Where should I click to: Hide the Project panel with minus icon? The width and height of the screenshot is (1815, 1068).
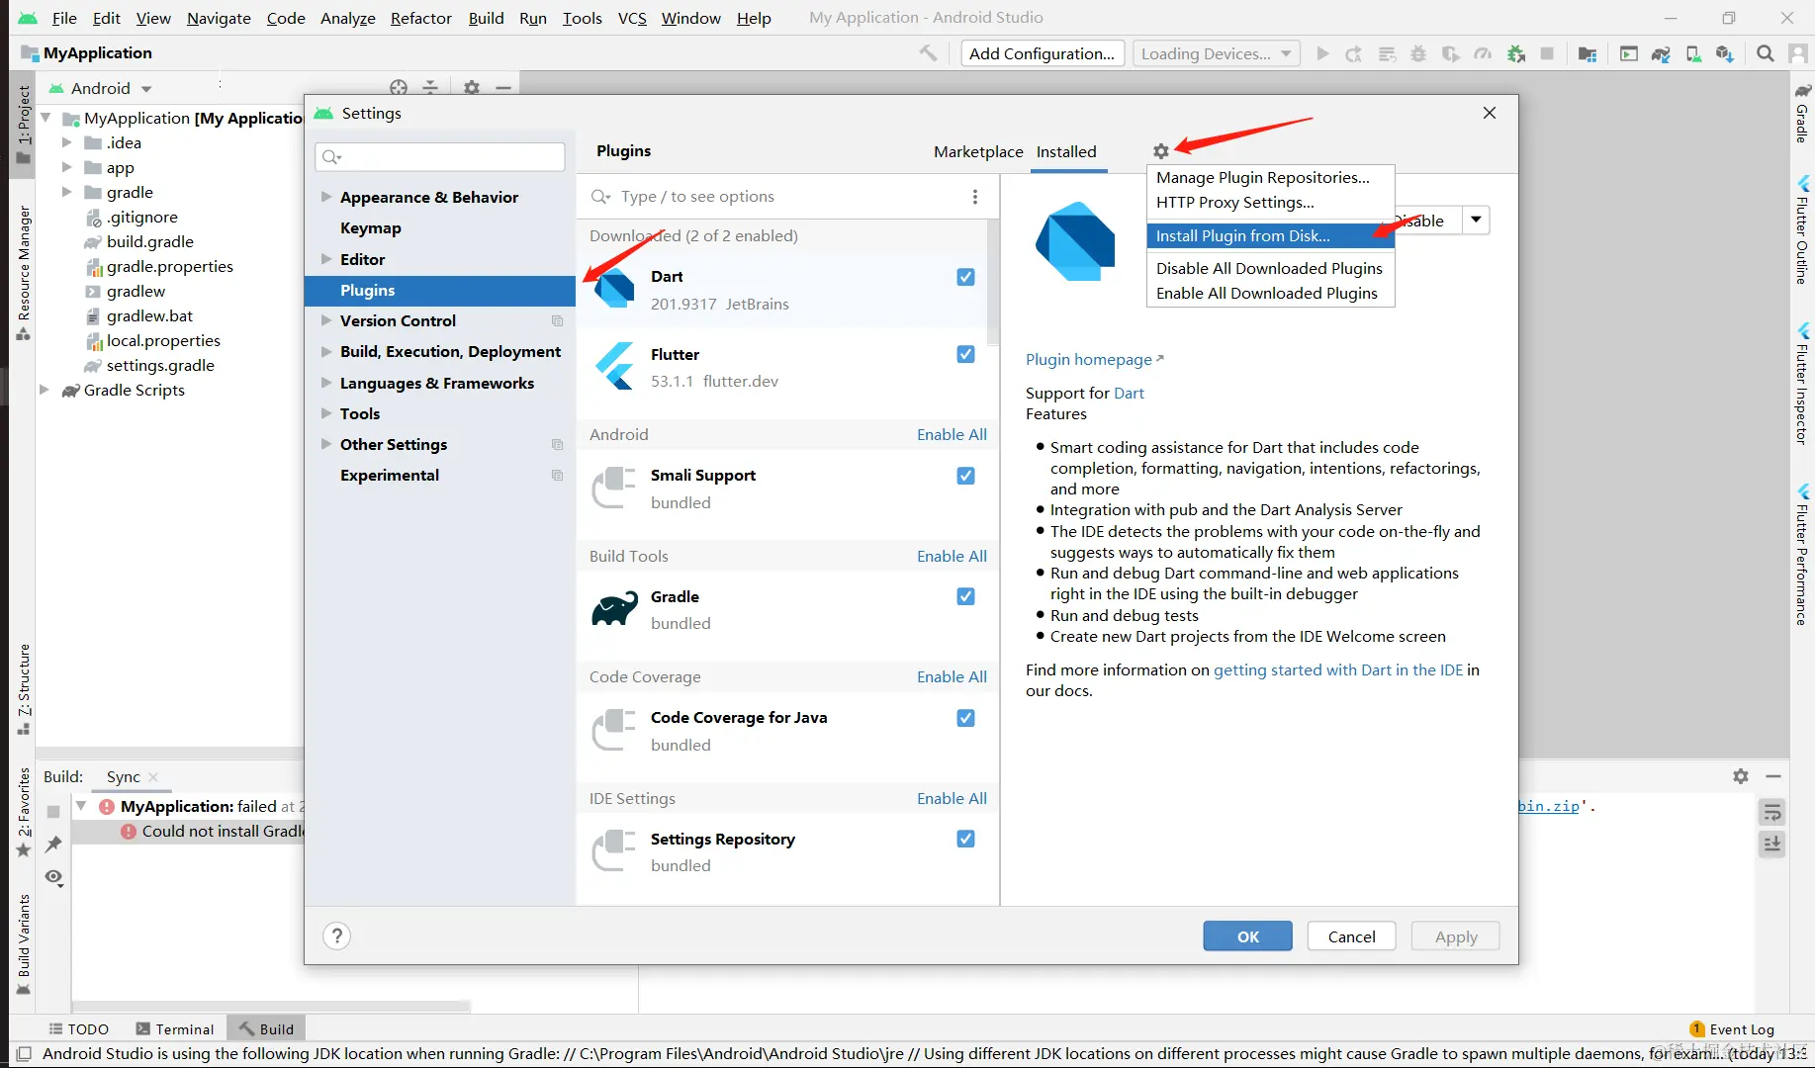(503, 88)
